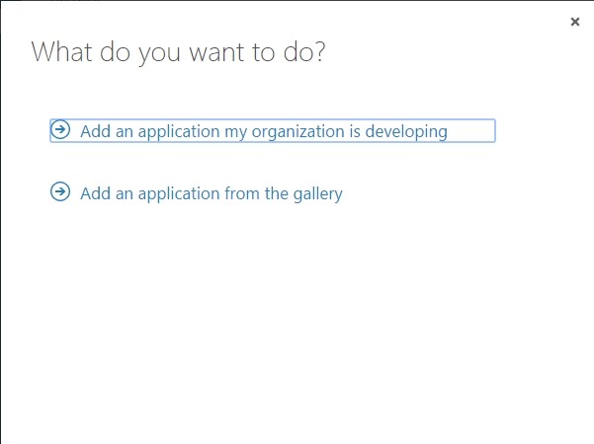Click the highlighted first option box
Viewport: 594px width, 444px height.
coord(272,131)
